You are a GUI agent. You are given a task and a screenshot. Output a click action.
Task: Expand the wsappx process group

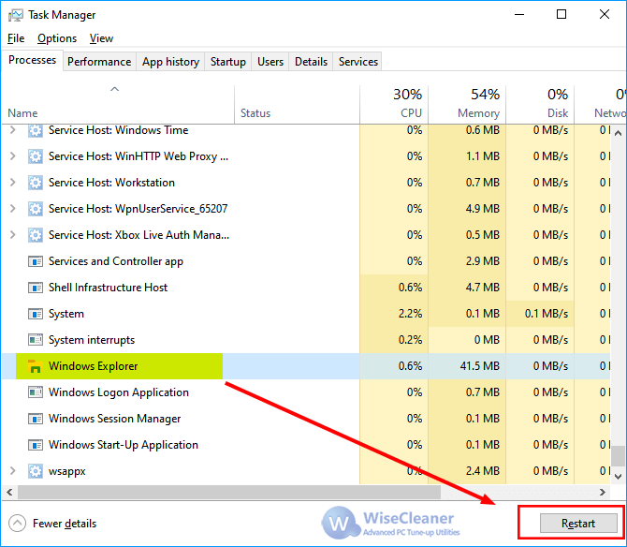click(13, 471)
